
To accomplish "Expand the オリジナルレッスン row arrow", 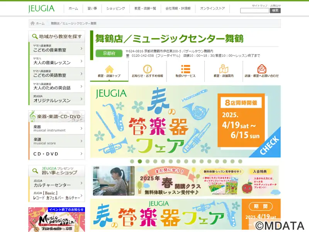I will [x=81, y=99].
